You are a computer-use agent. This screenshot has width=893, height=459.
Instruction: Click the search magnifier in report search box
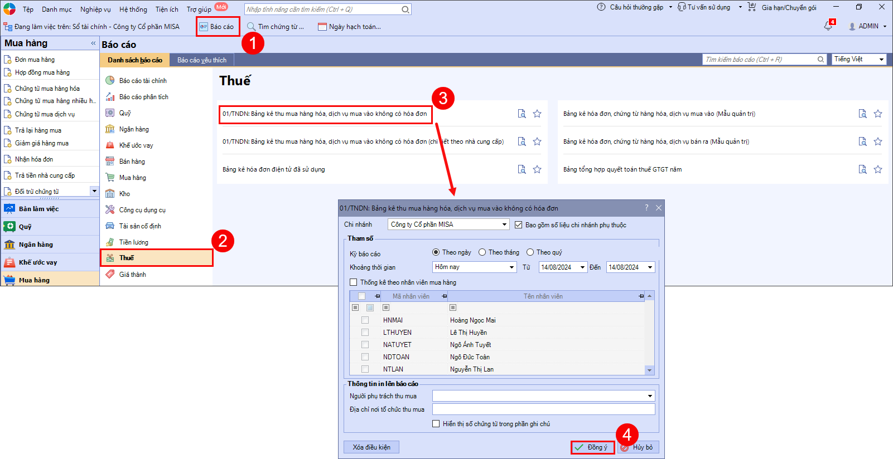coord(820,60)
